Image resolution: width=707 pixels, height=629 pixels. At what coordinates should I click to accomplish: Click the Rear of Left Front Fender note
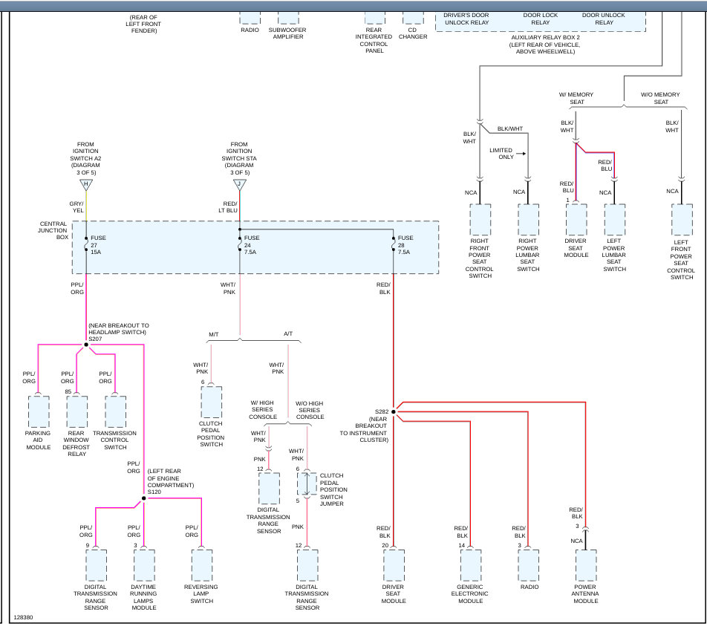tap(143, 24)
